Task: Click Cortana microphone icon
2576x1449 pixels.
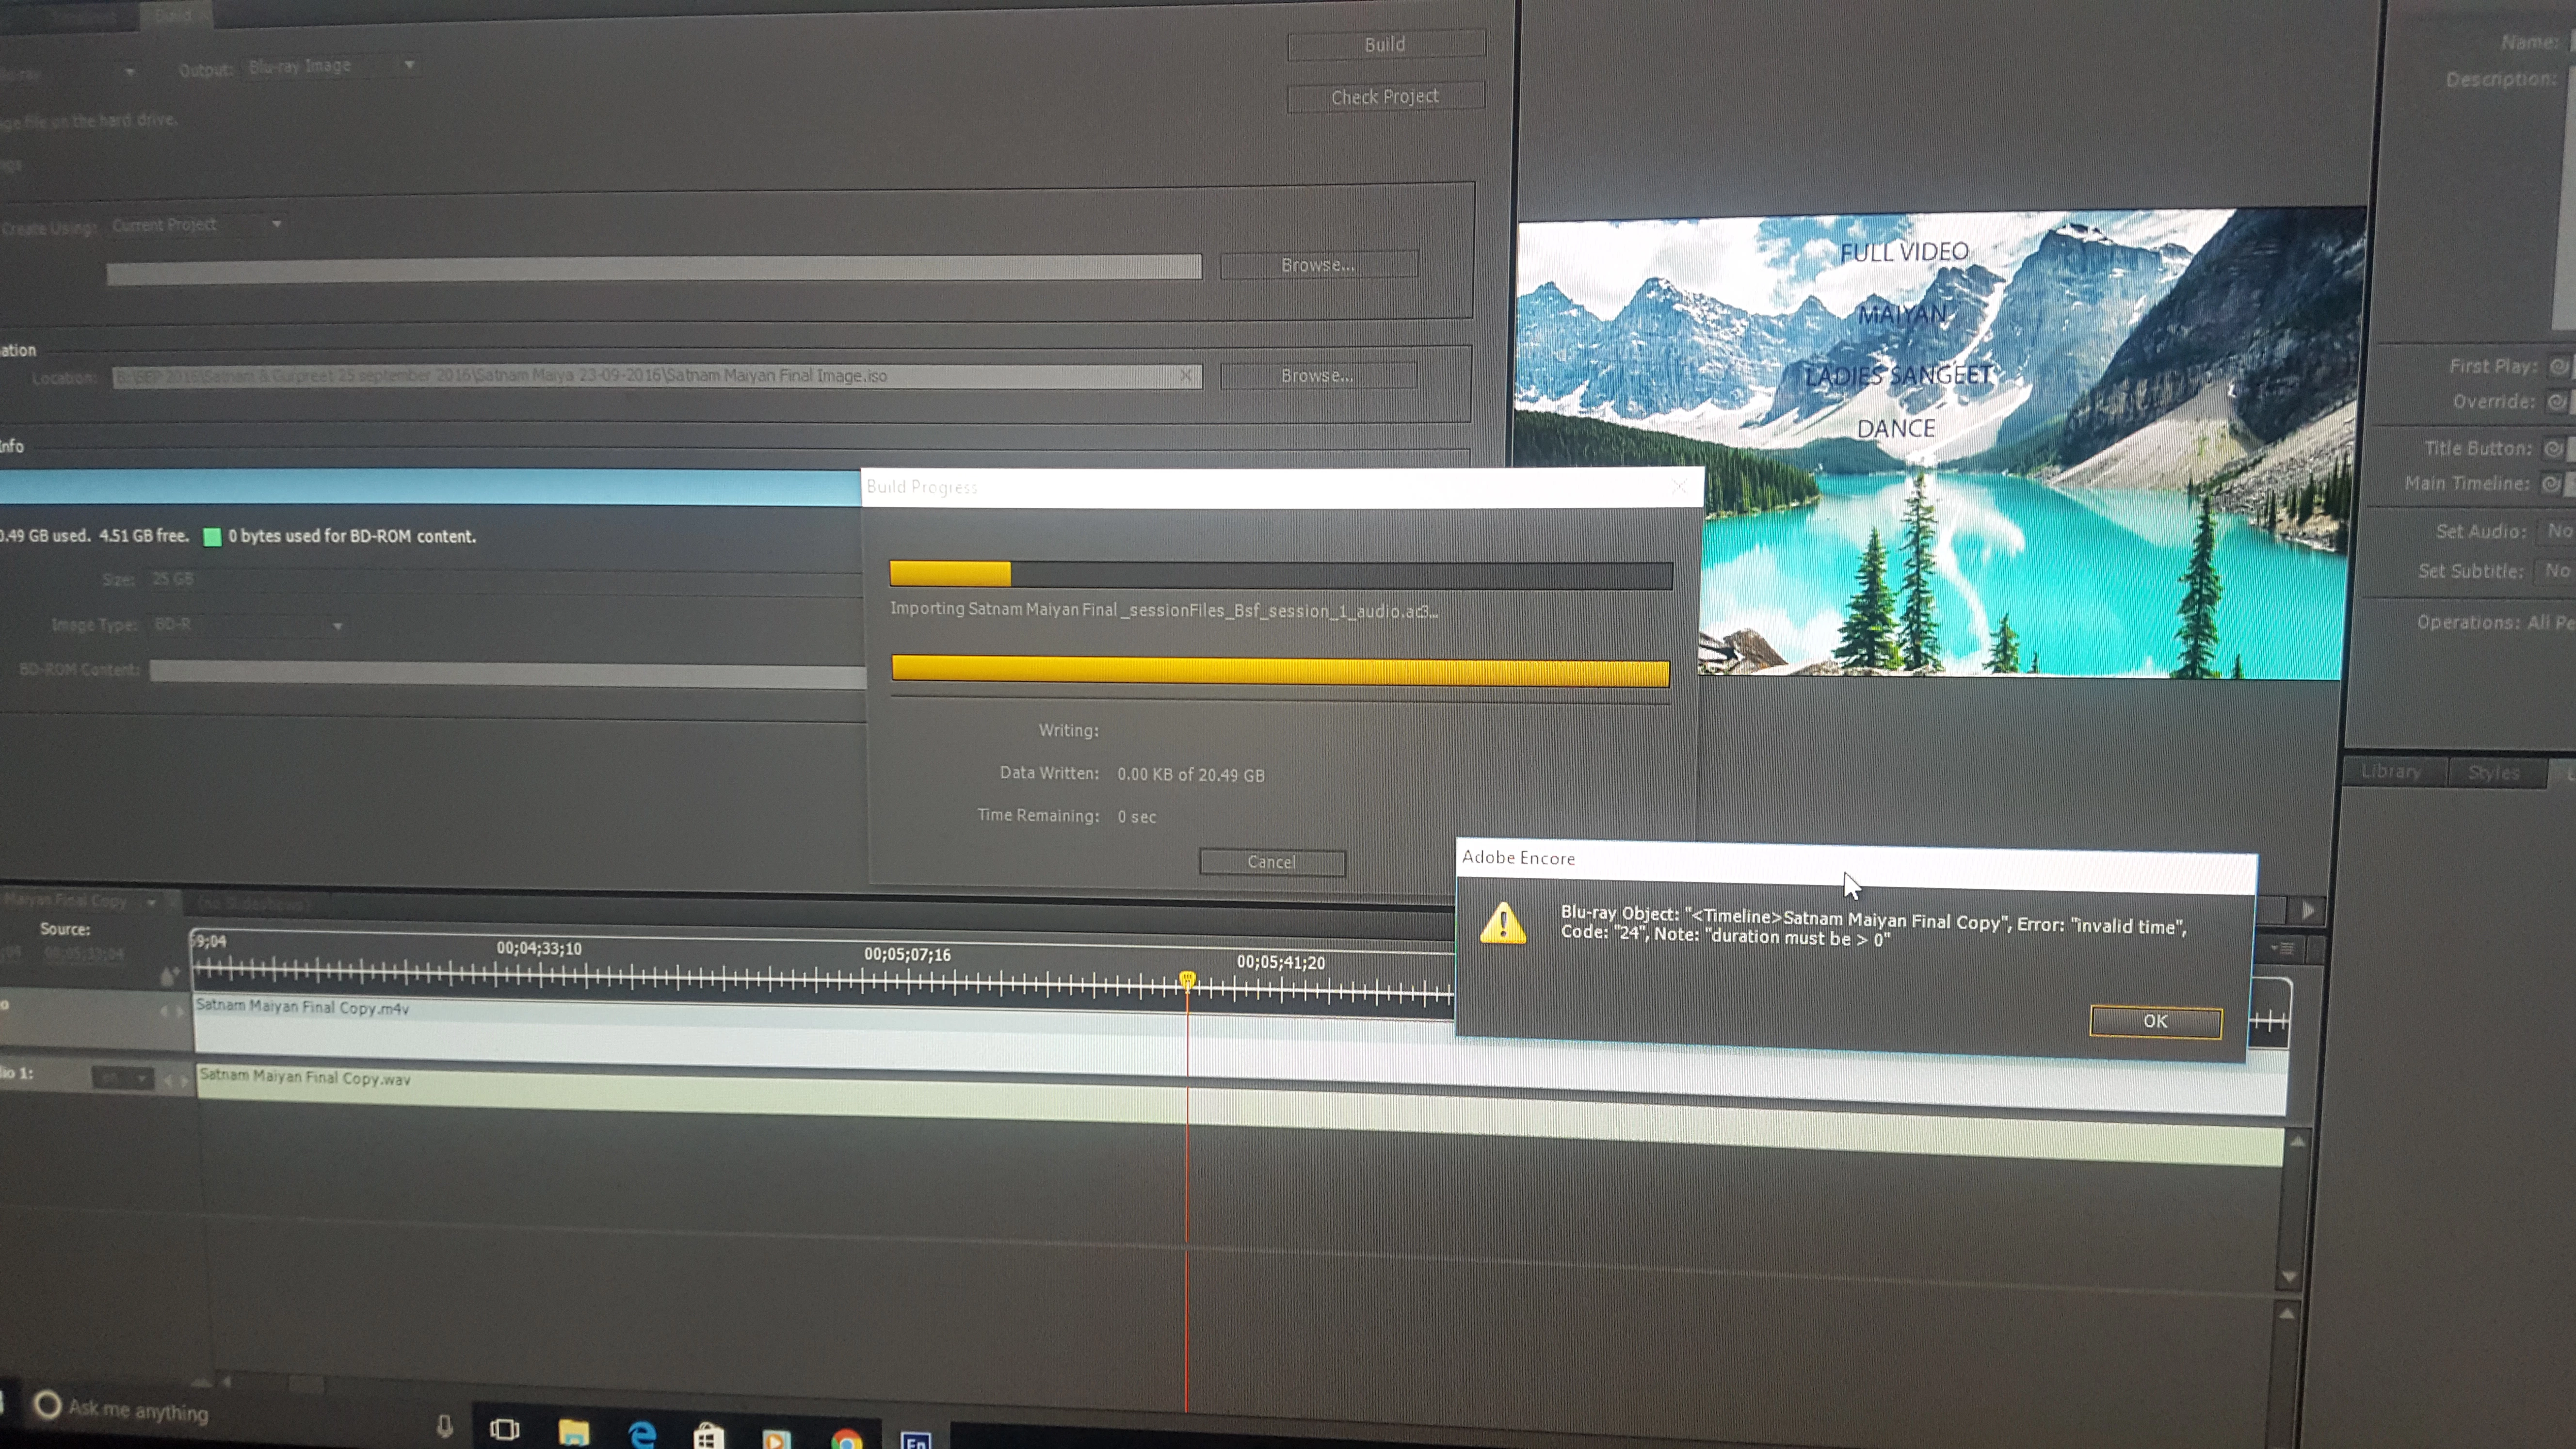Action: 445,1426
